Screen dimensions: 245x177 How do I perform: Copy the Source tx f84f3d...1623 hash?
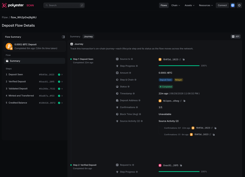tap(183, 59)
